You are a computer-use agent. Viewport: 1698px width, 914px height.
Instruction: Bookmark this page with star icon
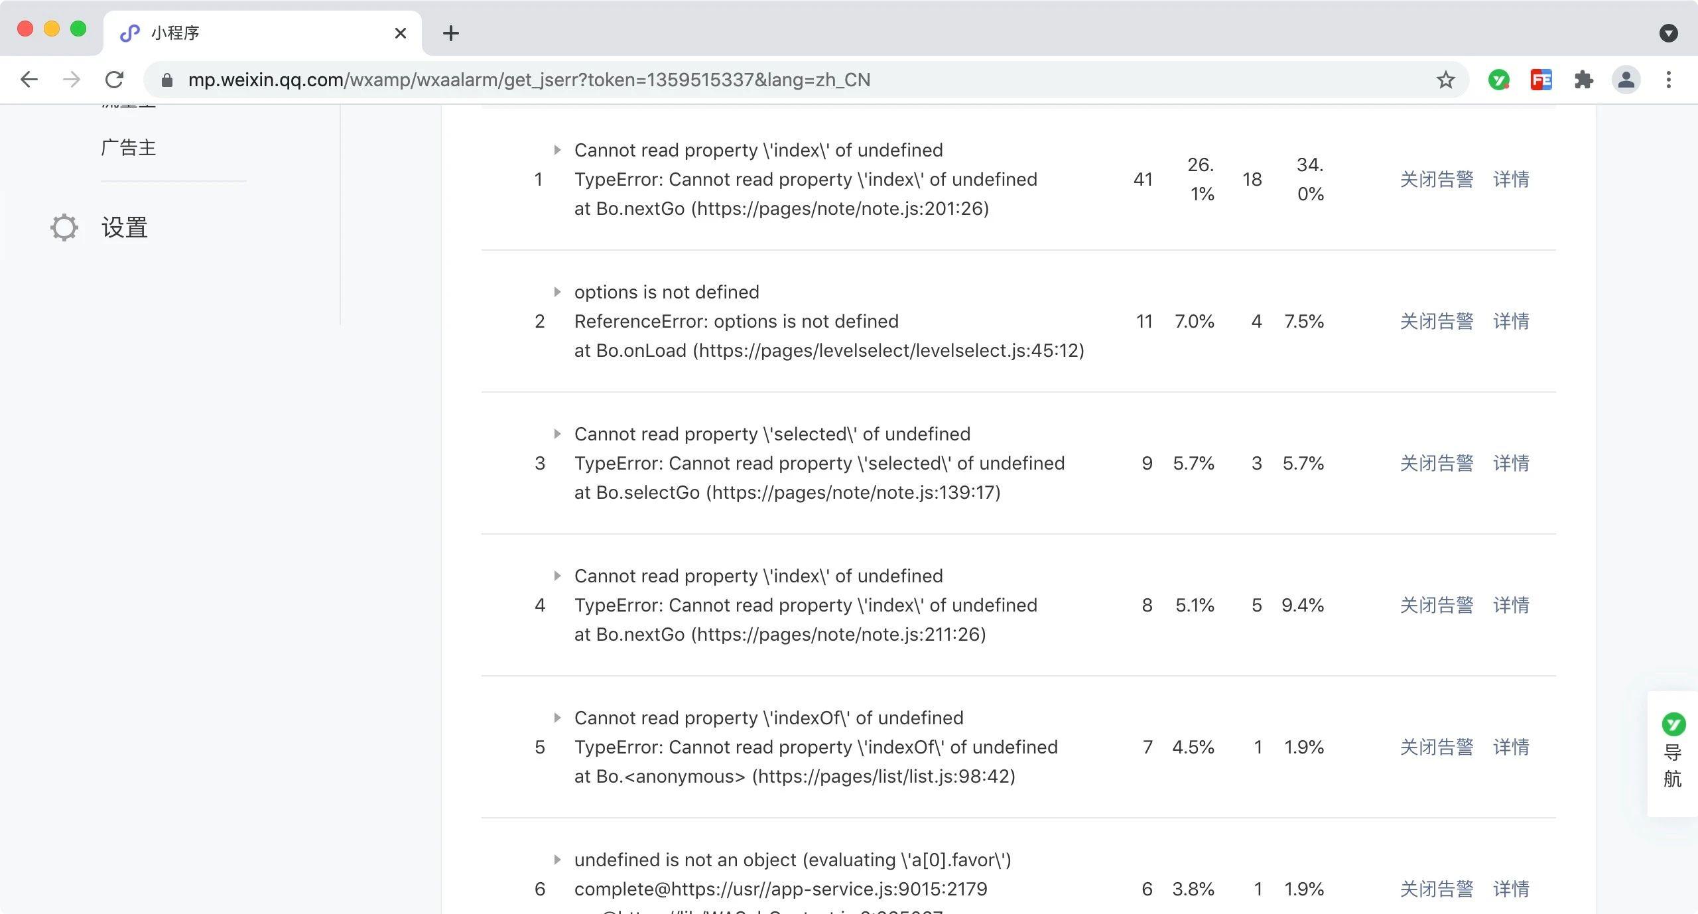[1445, 80]
